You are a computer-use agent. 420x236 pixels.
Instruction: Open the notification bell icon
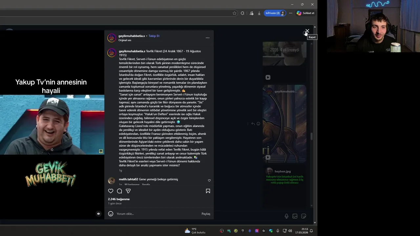pos(311,231)
